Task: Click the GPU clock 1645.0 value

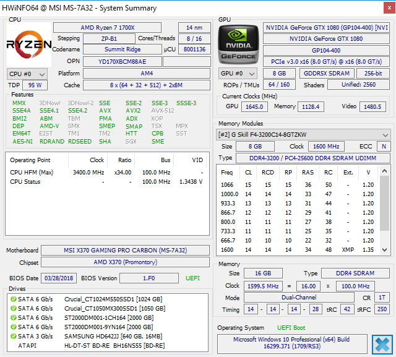Action: (x=254, y=107)
